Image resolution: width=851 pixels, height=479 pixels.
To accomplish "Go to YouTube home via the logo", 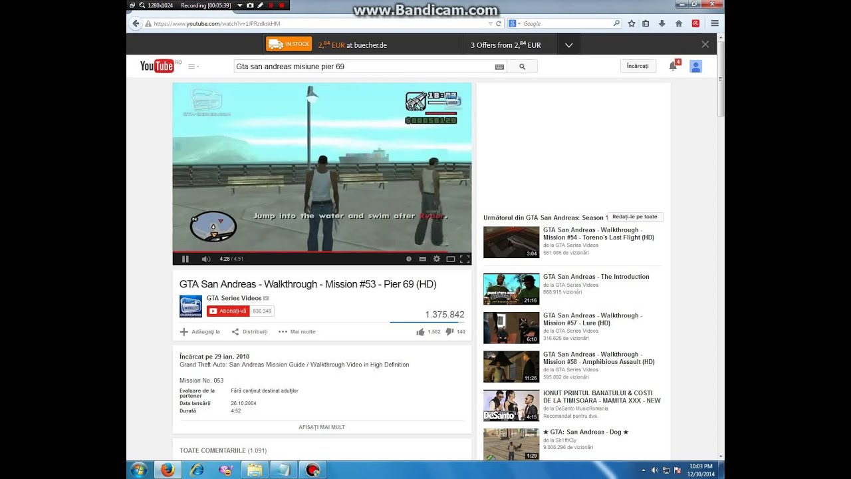I will 157,66.
